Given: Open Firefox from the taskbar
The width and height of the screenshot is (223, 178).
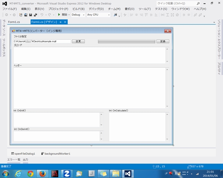Looking at the screenshot, I should coord(42,174).
